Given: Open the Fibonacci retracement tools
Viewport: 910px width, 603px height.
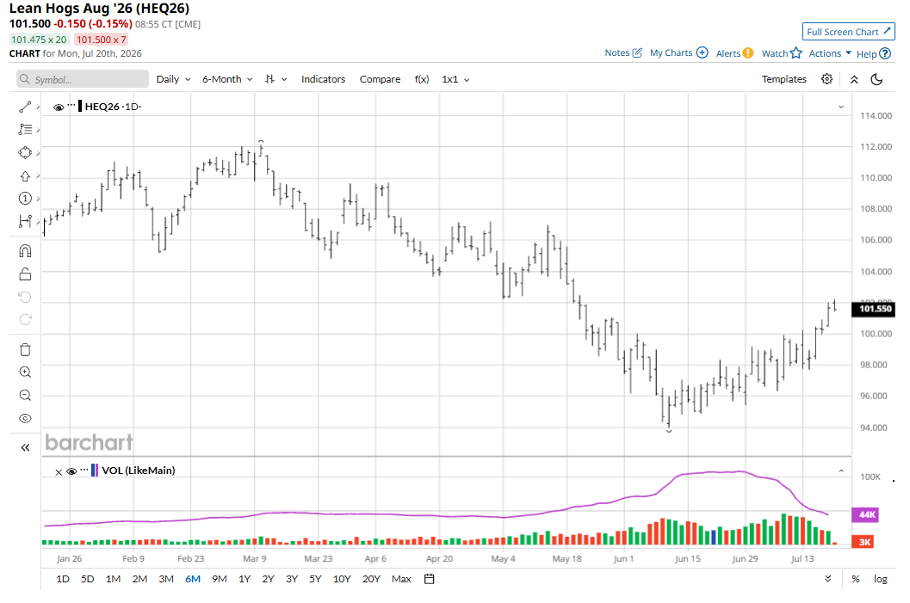Looking at the screenshot, I should coord(25,130).
